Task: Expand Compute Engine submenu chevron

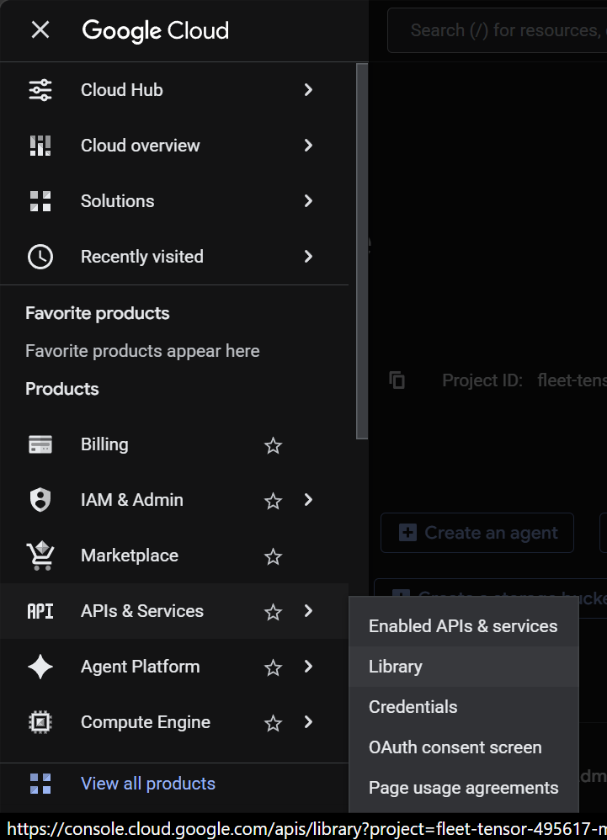Action: coord(308,722)
